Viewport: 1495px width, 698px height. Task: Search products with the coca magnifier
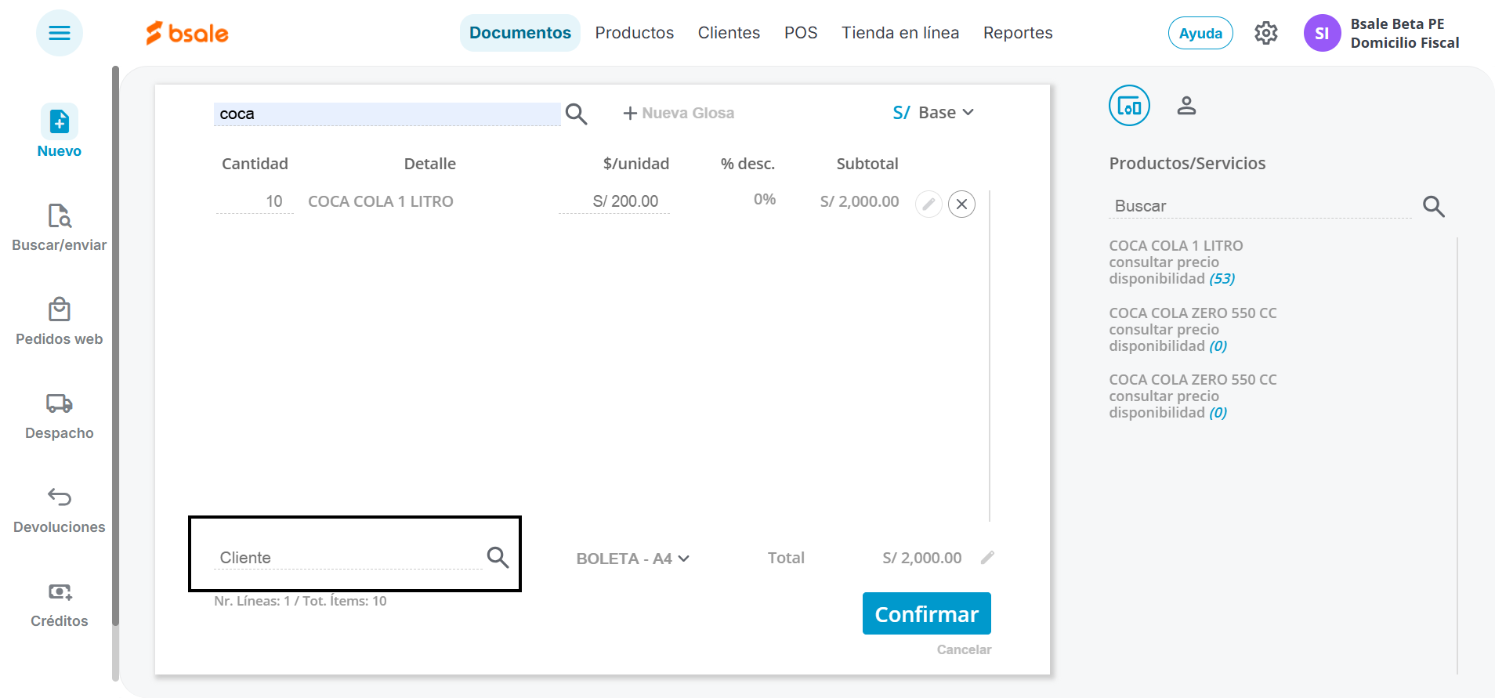click(x=577, y=114)
